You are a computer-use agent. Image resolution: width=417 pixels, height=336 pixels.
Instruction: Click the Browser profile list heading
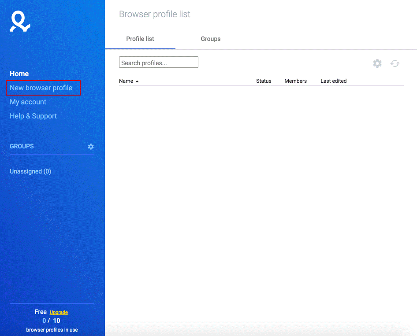[x=155, y=14]
